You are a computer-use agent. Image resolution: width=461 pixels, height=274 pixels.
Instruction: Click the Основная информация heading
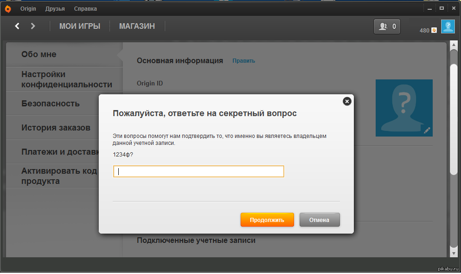tap(179, 61)
